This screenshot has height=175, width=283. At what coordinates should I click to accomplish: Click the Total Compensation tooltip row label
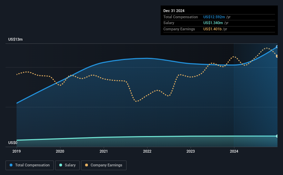coord(181,17)
